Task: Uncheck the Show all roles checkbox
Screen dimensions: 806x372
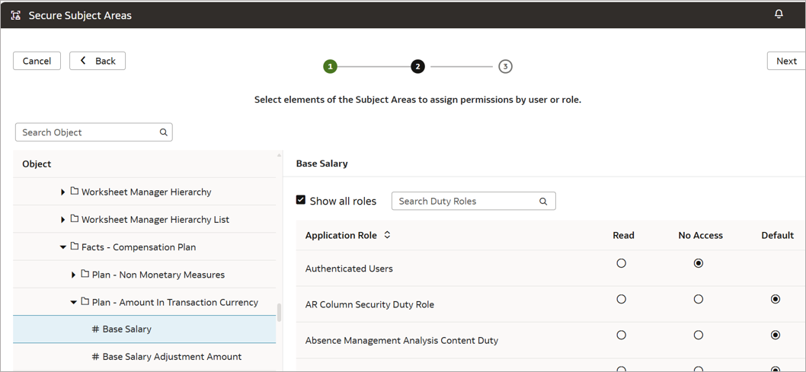Action: click(301, 201)
